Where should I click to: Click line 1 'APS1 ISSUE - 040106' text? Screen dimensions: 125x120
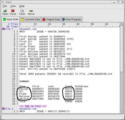pos(44,31)
